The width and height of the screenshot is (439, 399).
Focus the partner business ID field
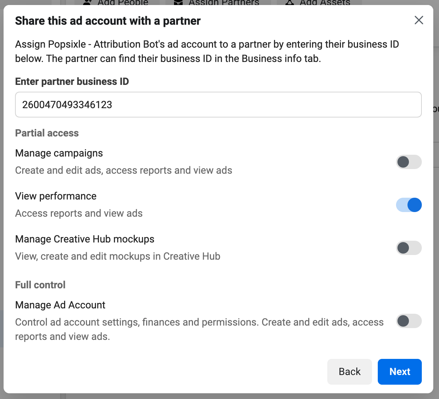pos(218,105)
